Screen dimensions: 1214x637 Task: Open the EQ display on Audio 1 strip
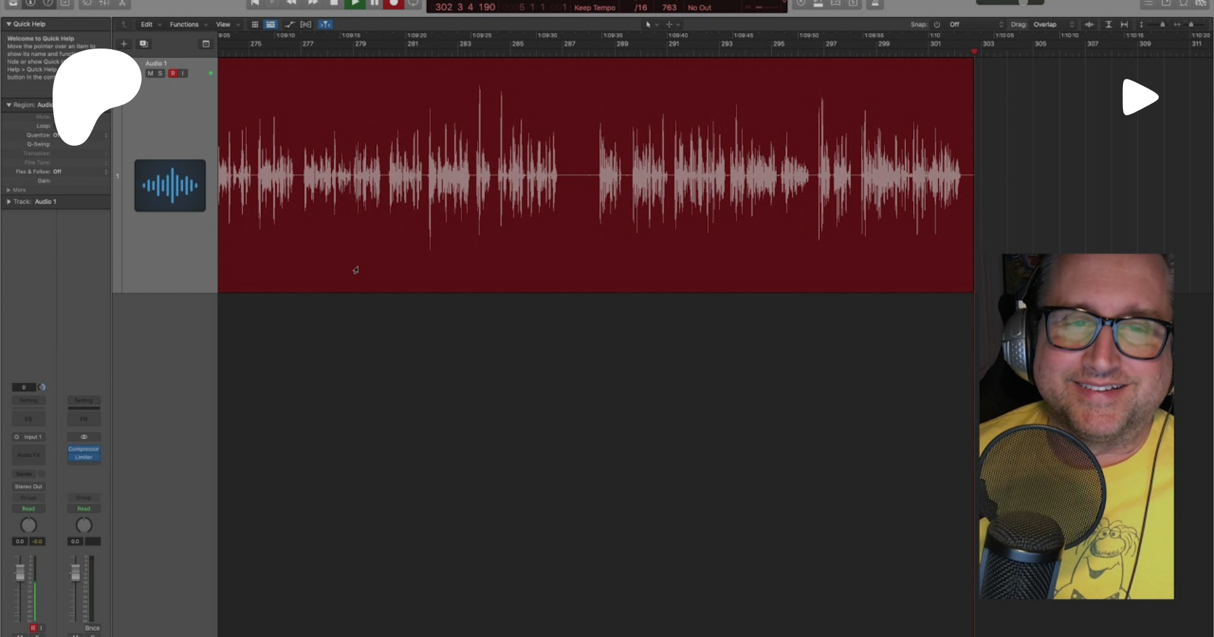(x=28, y=419)
